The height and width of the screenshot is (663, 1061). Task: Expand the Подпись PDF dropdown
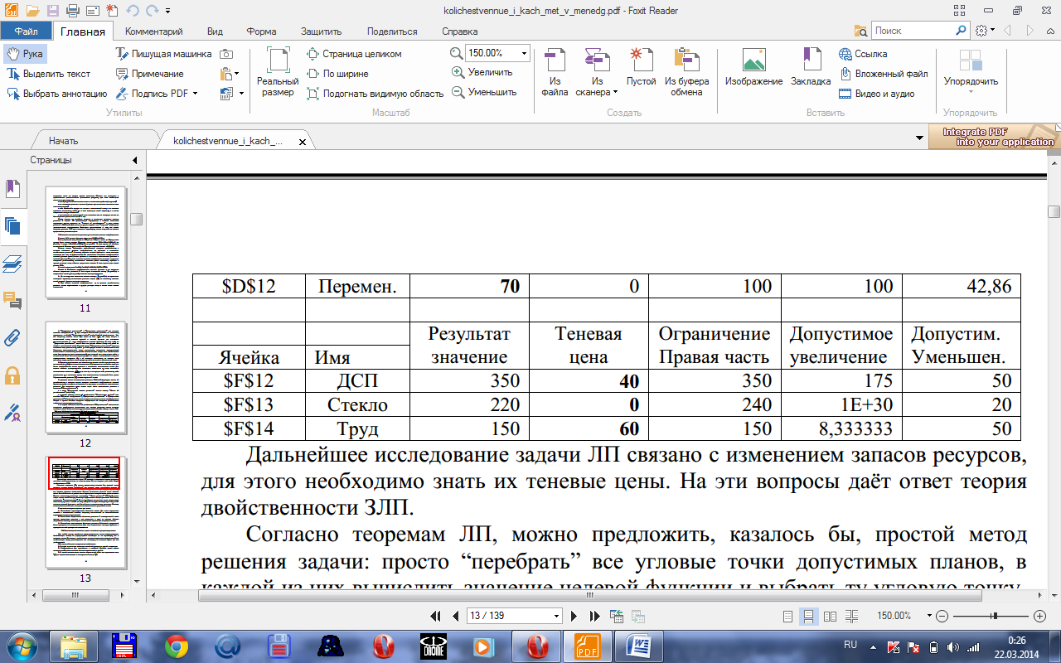click(195, 94)
